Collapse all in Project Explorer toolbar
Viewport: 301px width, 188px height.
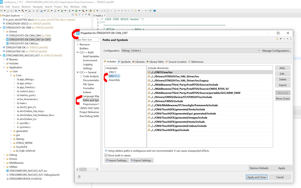pyautogui.click(x=73, y=15)
